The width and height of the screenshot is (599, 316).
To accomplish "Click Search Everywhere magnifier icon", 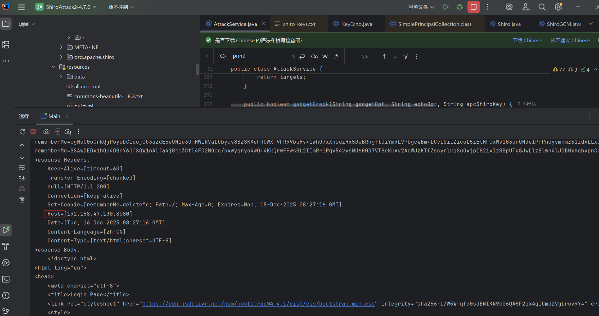I will [x=542, y=7].
